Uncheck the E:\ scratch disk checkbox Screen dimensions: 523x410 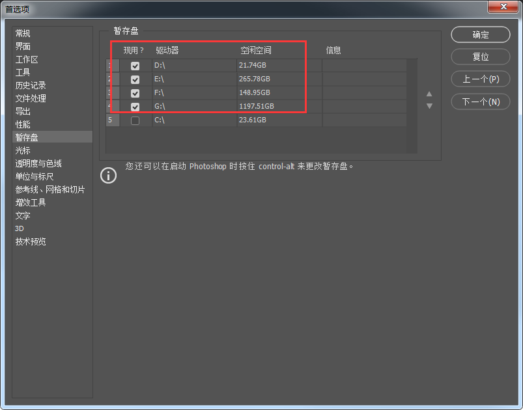(x=135, y=79)
